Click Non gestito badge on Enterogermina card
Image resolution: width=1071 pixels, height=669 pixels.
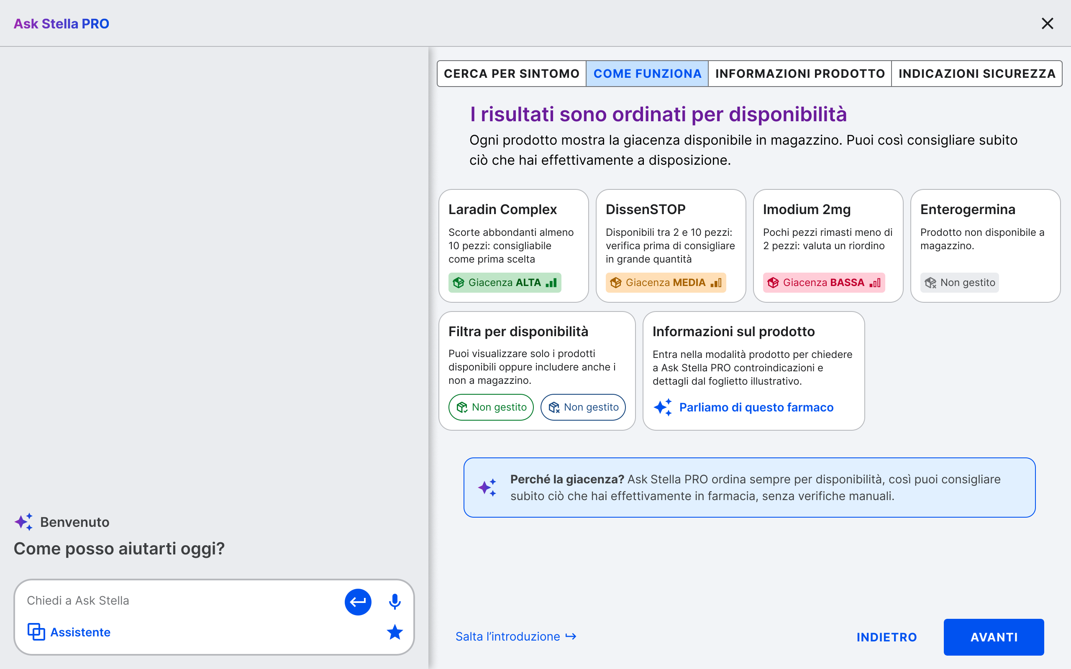pyautogui.click(x=959, y=283)
